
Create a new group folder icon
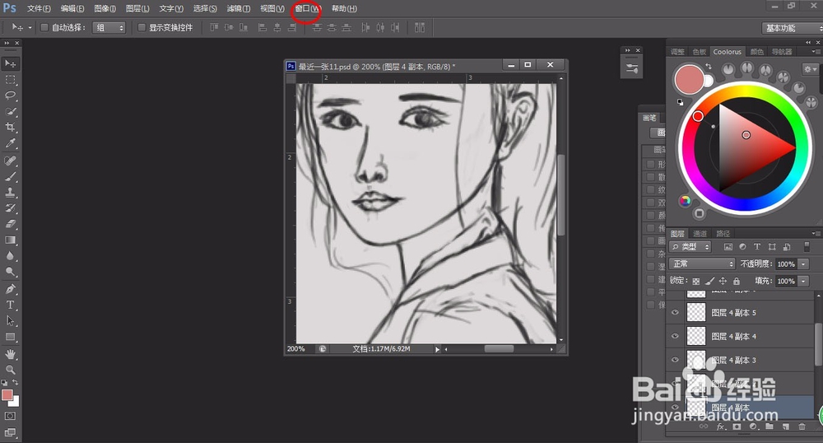(x=770, y=427)
